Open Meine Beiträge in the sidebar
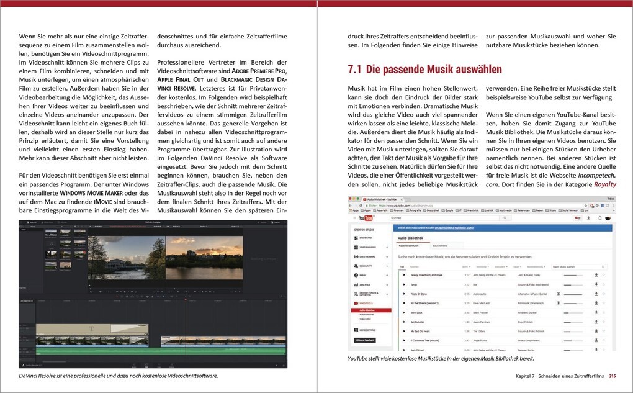The height and width of the screenshot is (393, 633). (365, 330)
